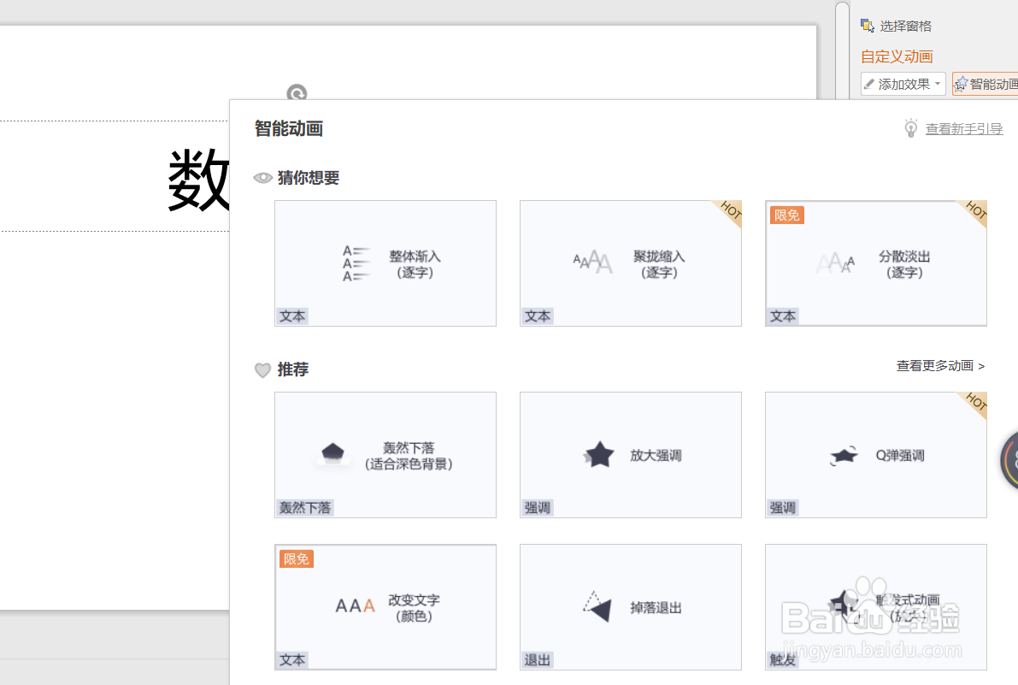Apply the 掉落退出 exit animation

[x=630, y=605]
